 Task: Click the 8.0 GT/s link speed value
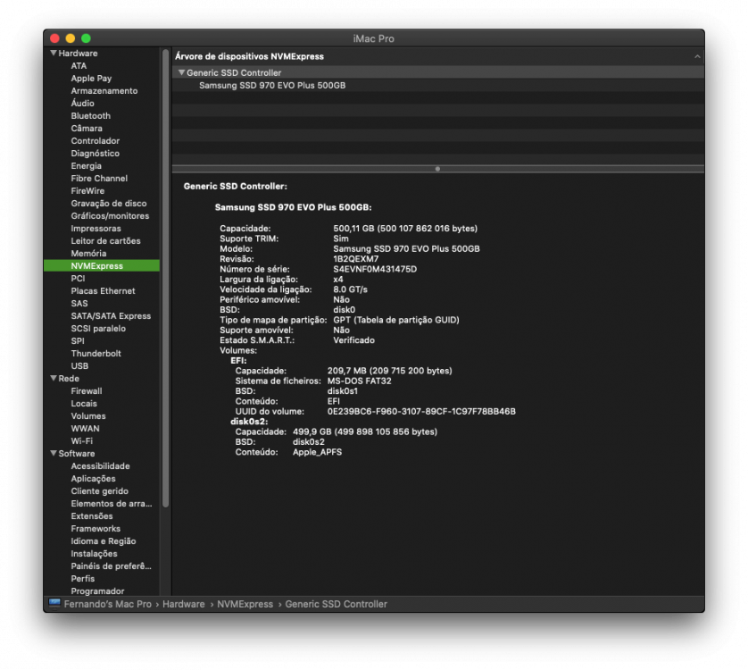pyautogui.click(x=350, y=289)
